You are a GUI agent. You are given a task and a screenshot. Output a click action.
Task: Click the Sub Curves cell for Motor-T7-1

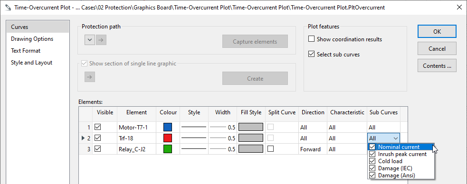[x=383, y=127]
